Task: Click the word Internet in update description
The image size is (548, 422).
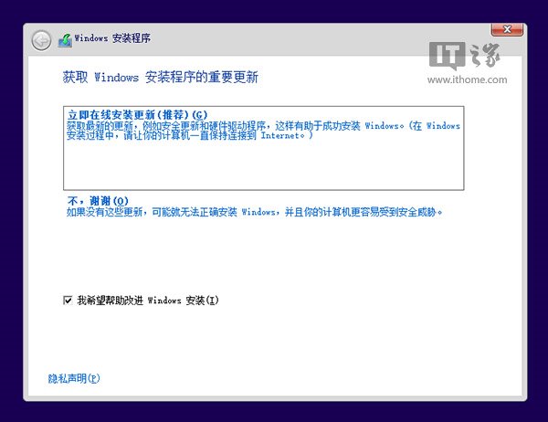Action: click(282, 135)
